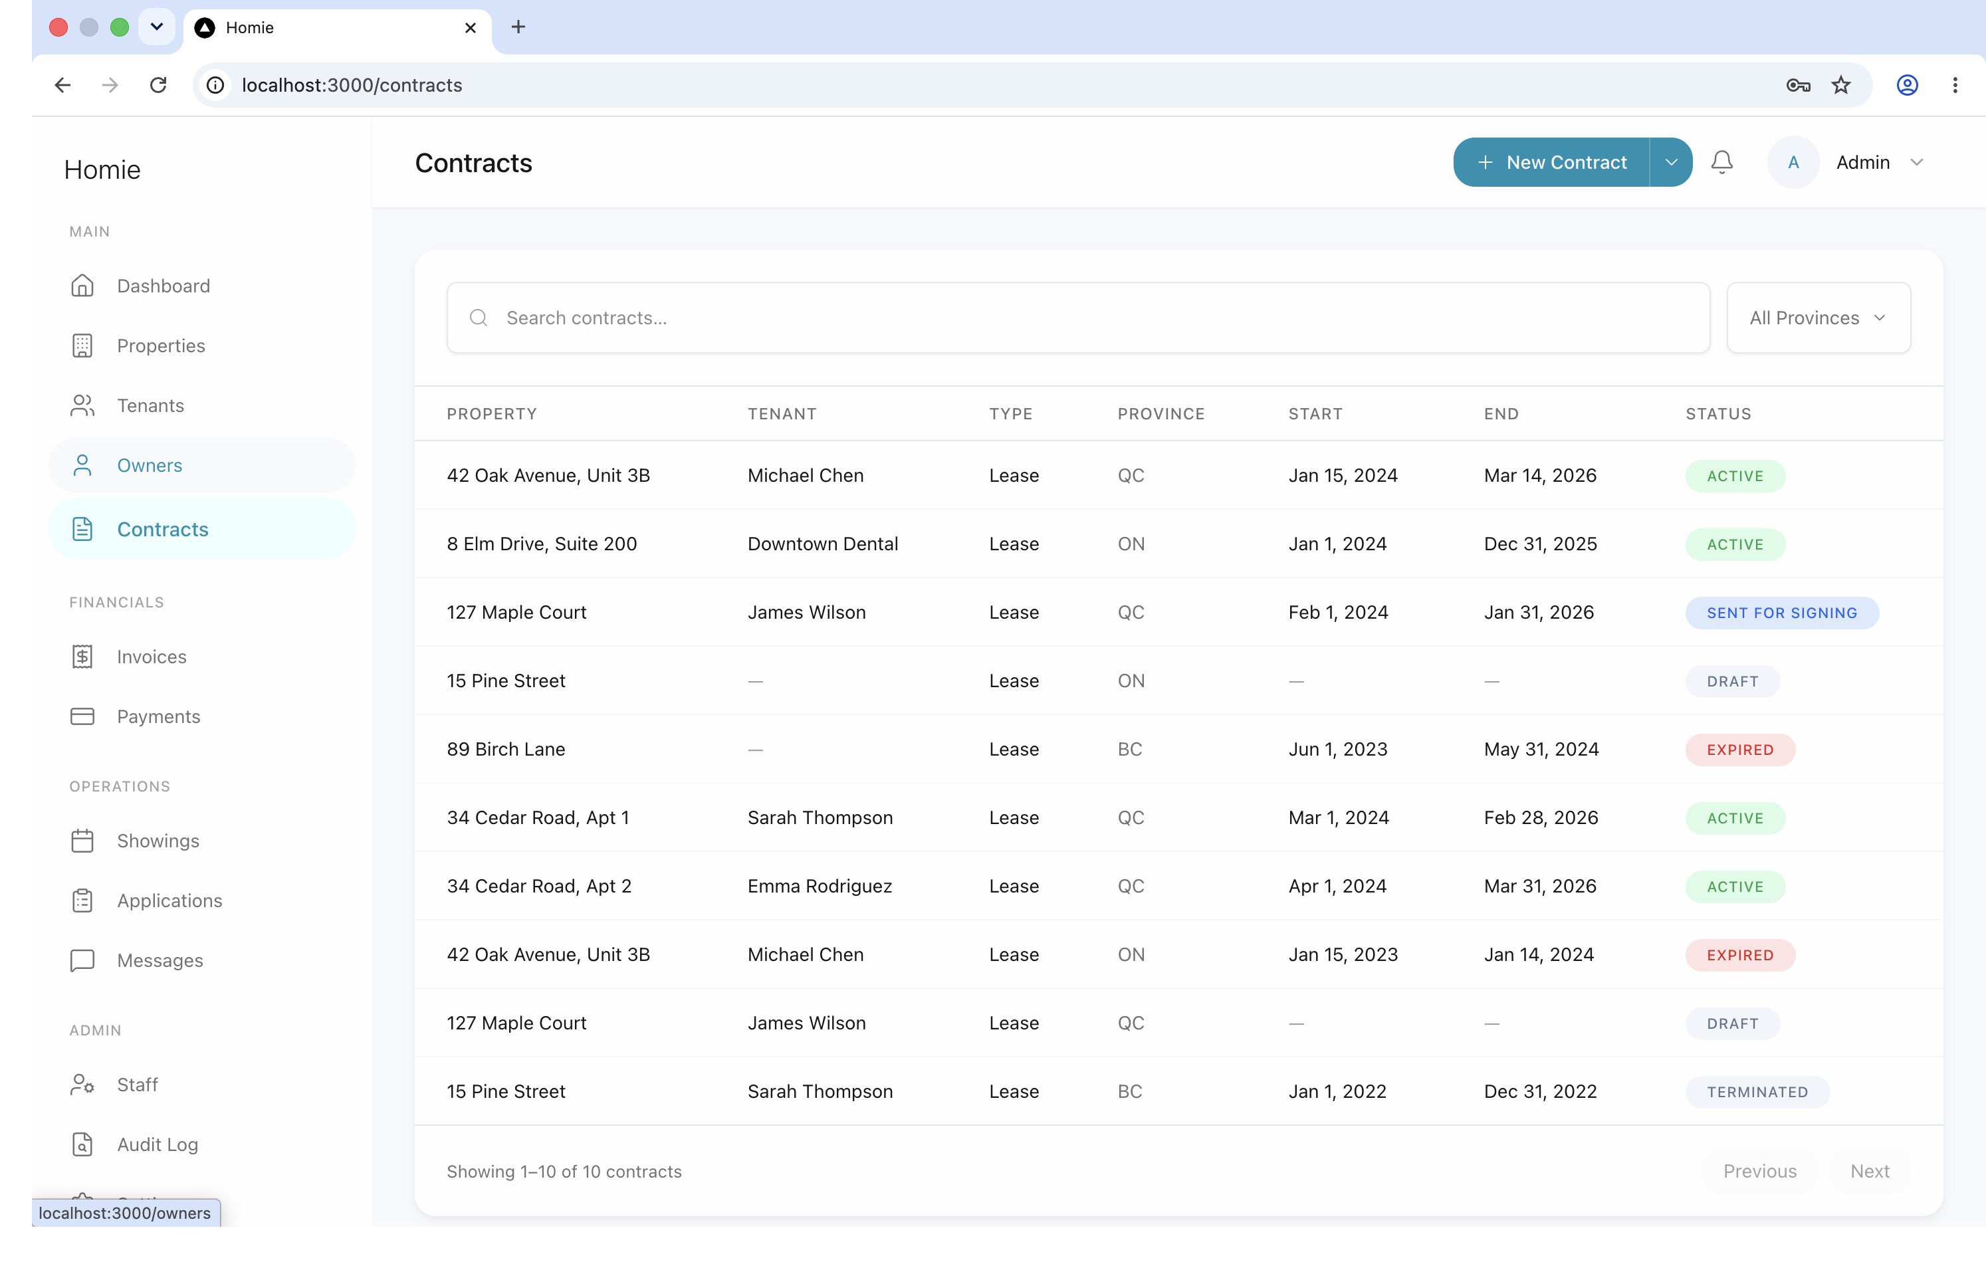Click the browser address bar URL

coord(352,85)
